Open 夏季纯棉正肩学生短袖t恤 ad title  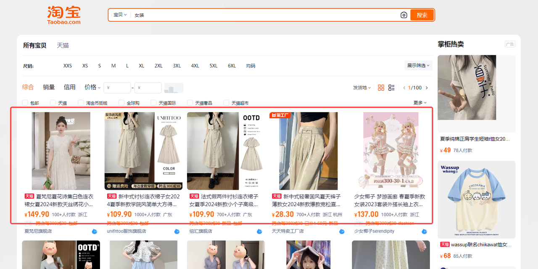[x=475, y=139]
